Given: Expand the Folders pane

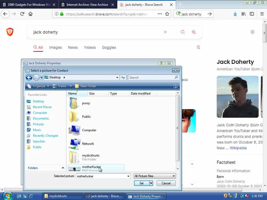Looking at the screenshot, I should point(63,168).
